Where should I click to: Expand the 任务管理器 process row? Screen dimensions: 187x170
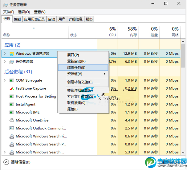[x=5, y=62]
